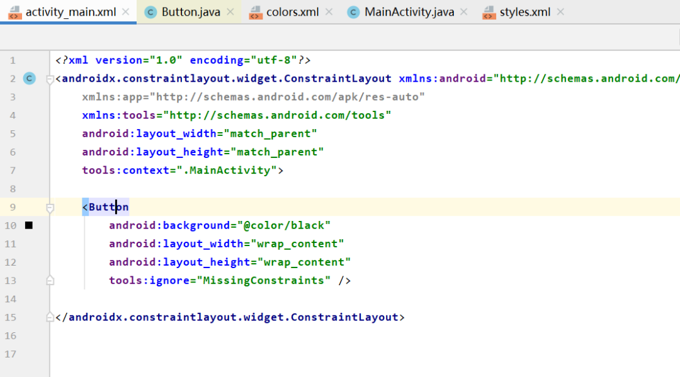Open the colors.xml tab
The height and width of the screenshot is (377, 680).
pyautogui.click(x=292, y=12)
